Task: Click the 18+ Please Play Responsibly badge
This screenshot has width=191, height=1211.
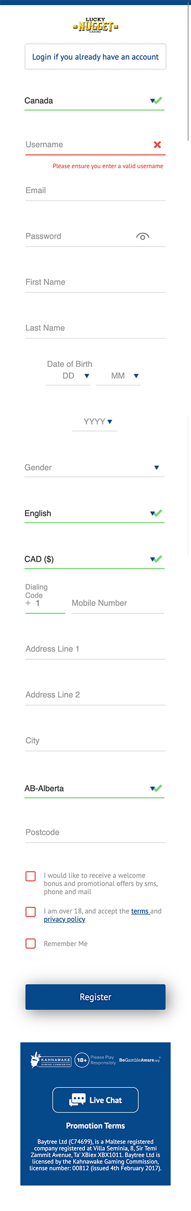Action: tap(95, 1060)
